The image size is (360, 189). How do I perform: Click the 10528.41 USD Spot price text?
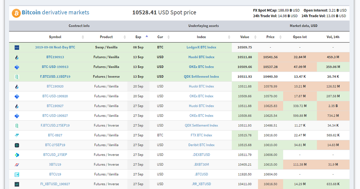164,12
